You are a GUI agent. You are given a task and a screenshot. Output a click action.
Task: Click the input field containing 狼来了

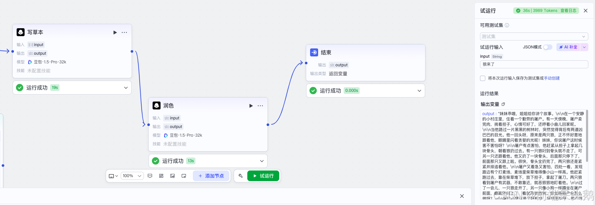pyautogui.click(x=534, y=64)
